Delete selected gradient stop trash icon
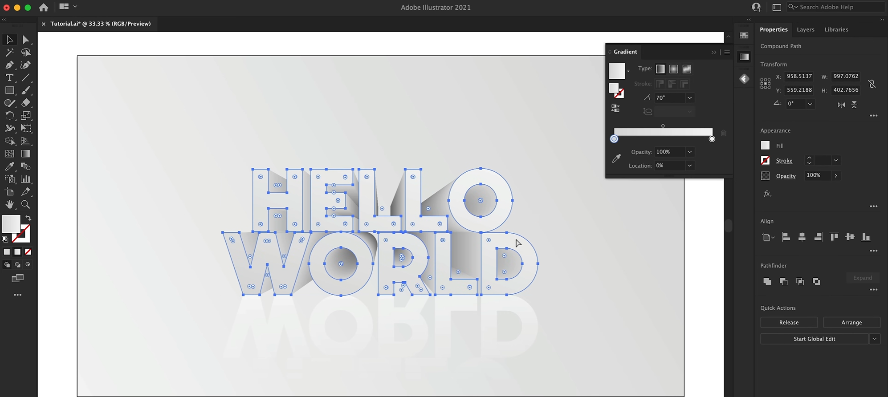The image size is (888, 397). (x=724, y=133)
